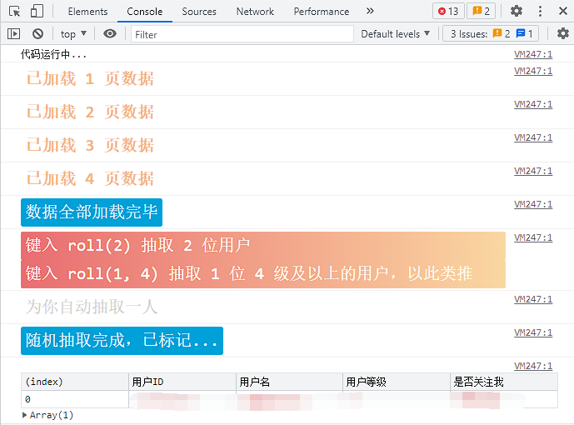Click the red 13 errors badge
This screenshot has width=574, height=425.
coord(448,12)
